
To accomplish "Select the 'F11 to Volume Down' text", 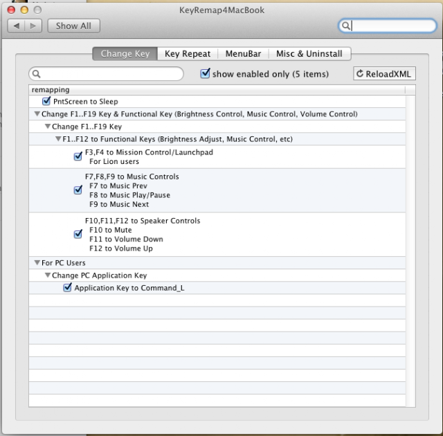I will tap(126, 239).
